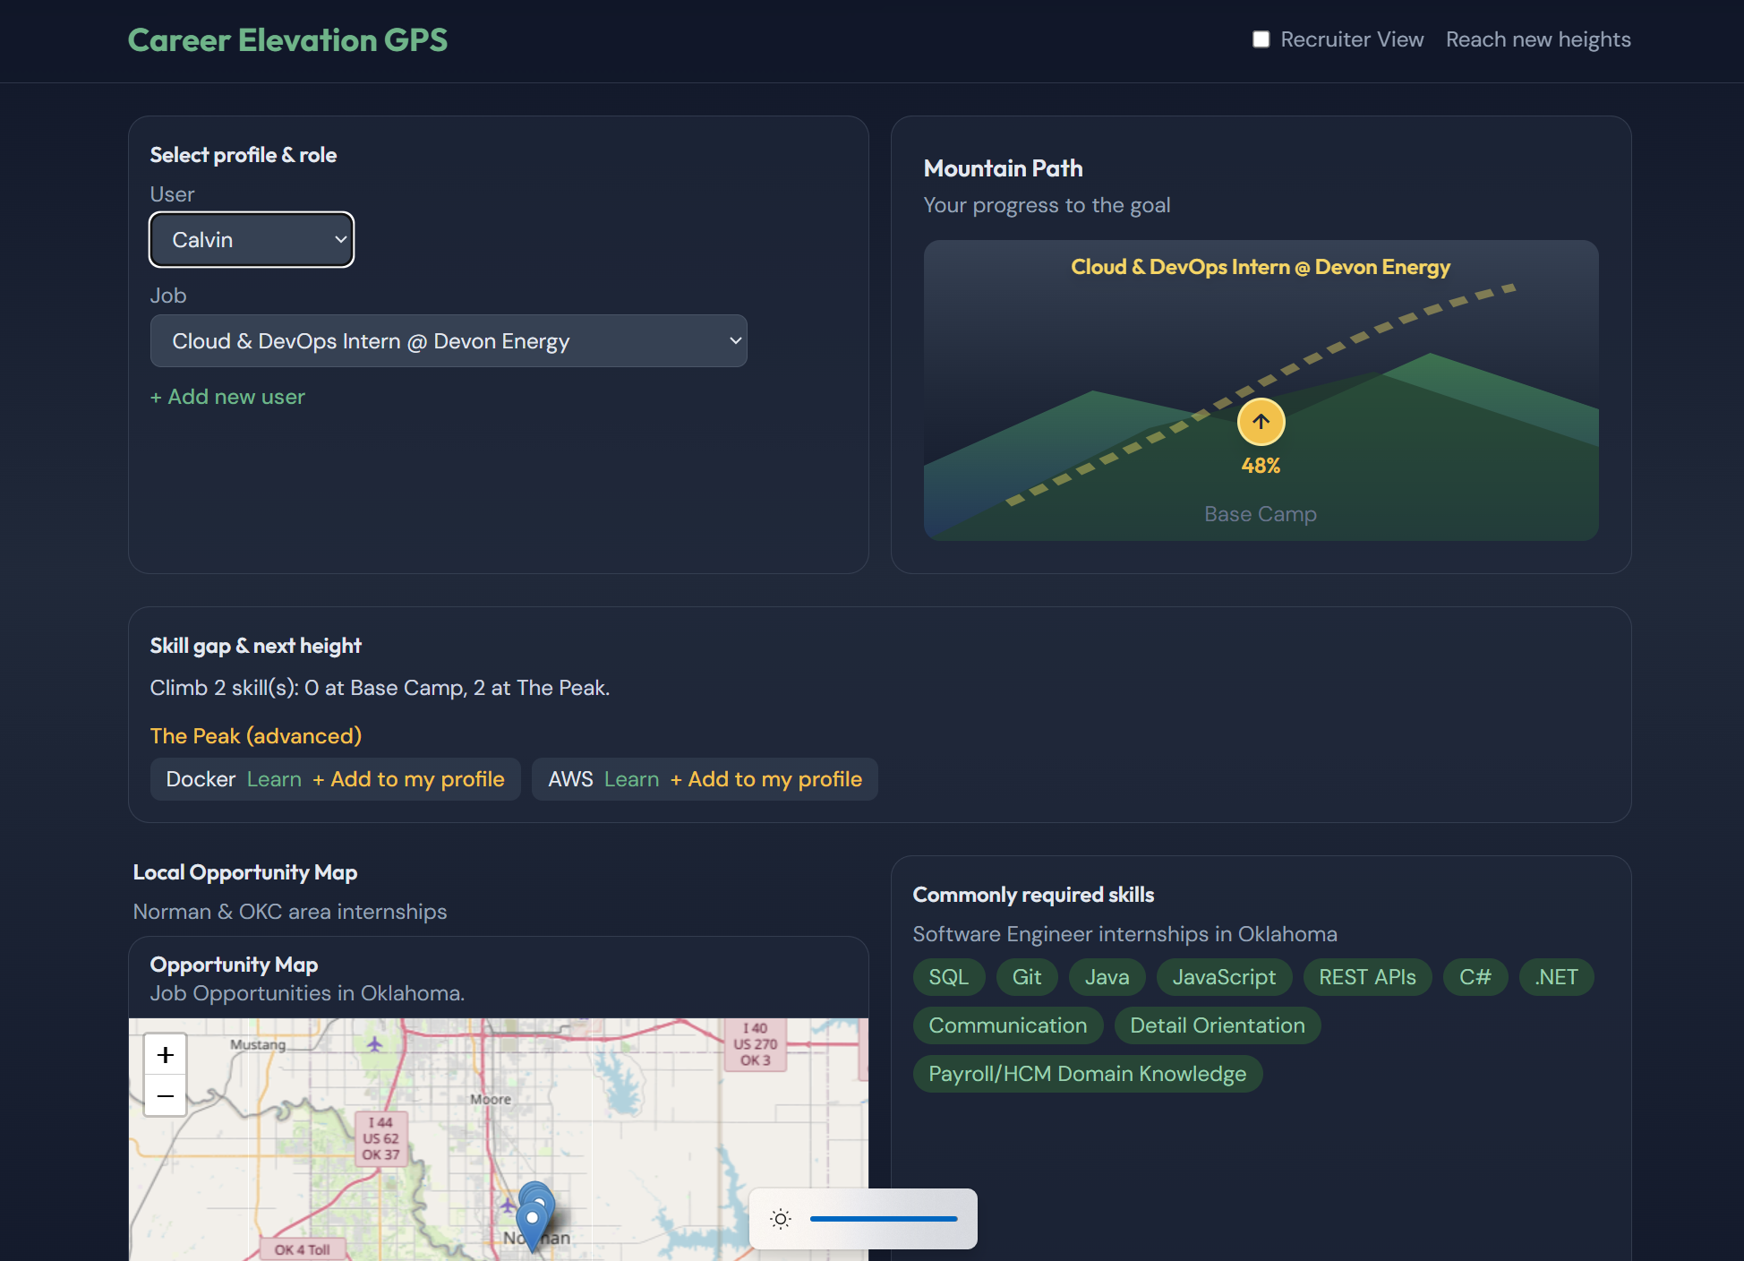Click the yellow arrow progress marker
This screenshot has width=1744, height=1261.
(1261, 422)
